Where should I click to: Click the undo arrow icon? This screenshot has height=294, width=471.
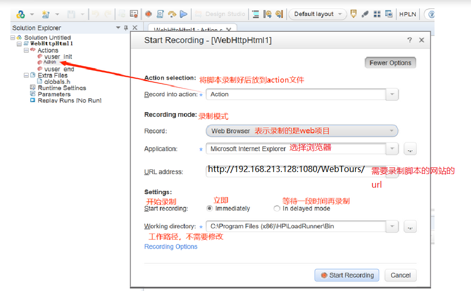click(95, 14)
